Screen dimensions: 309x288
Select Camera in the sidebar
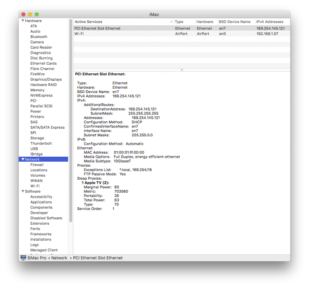point(37,42)
